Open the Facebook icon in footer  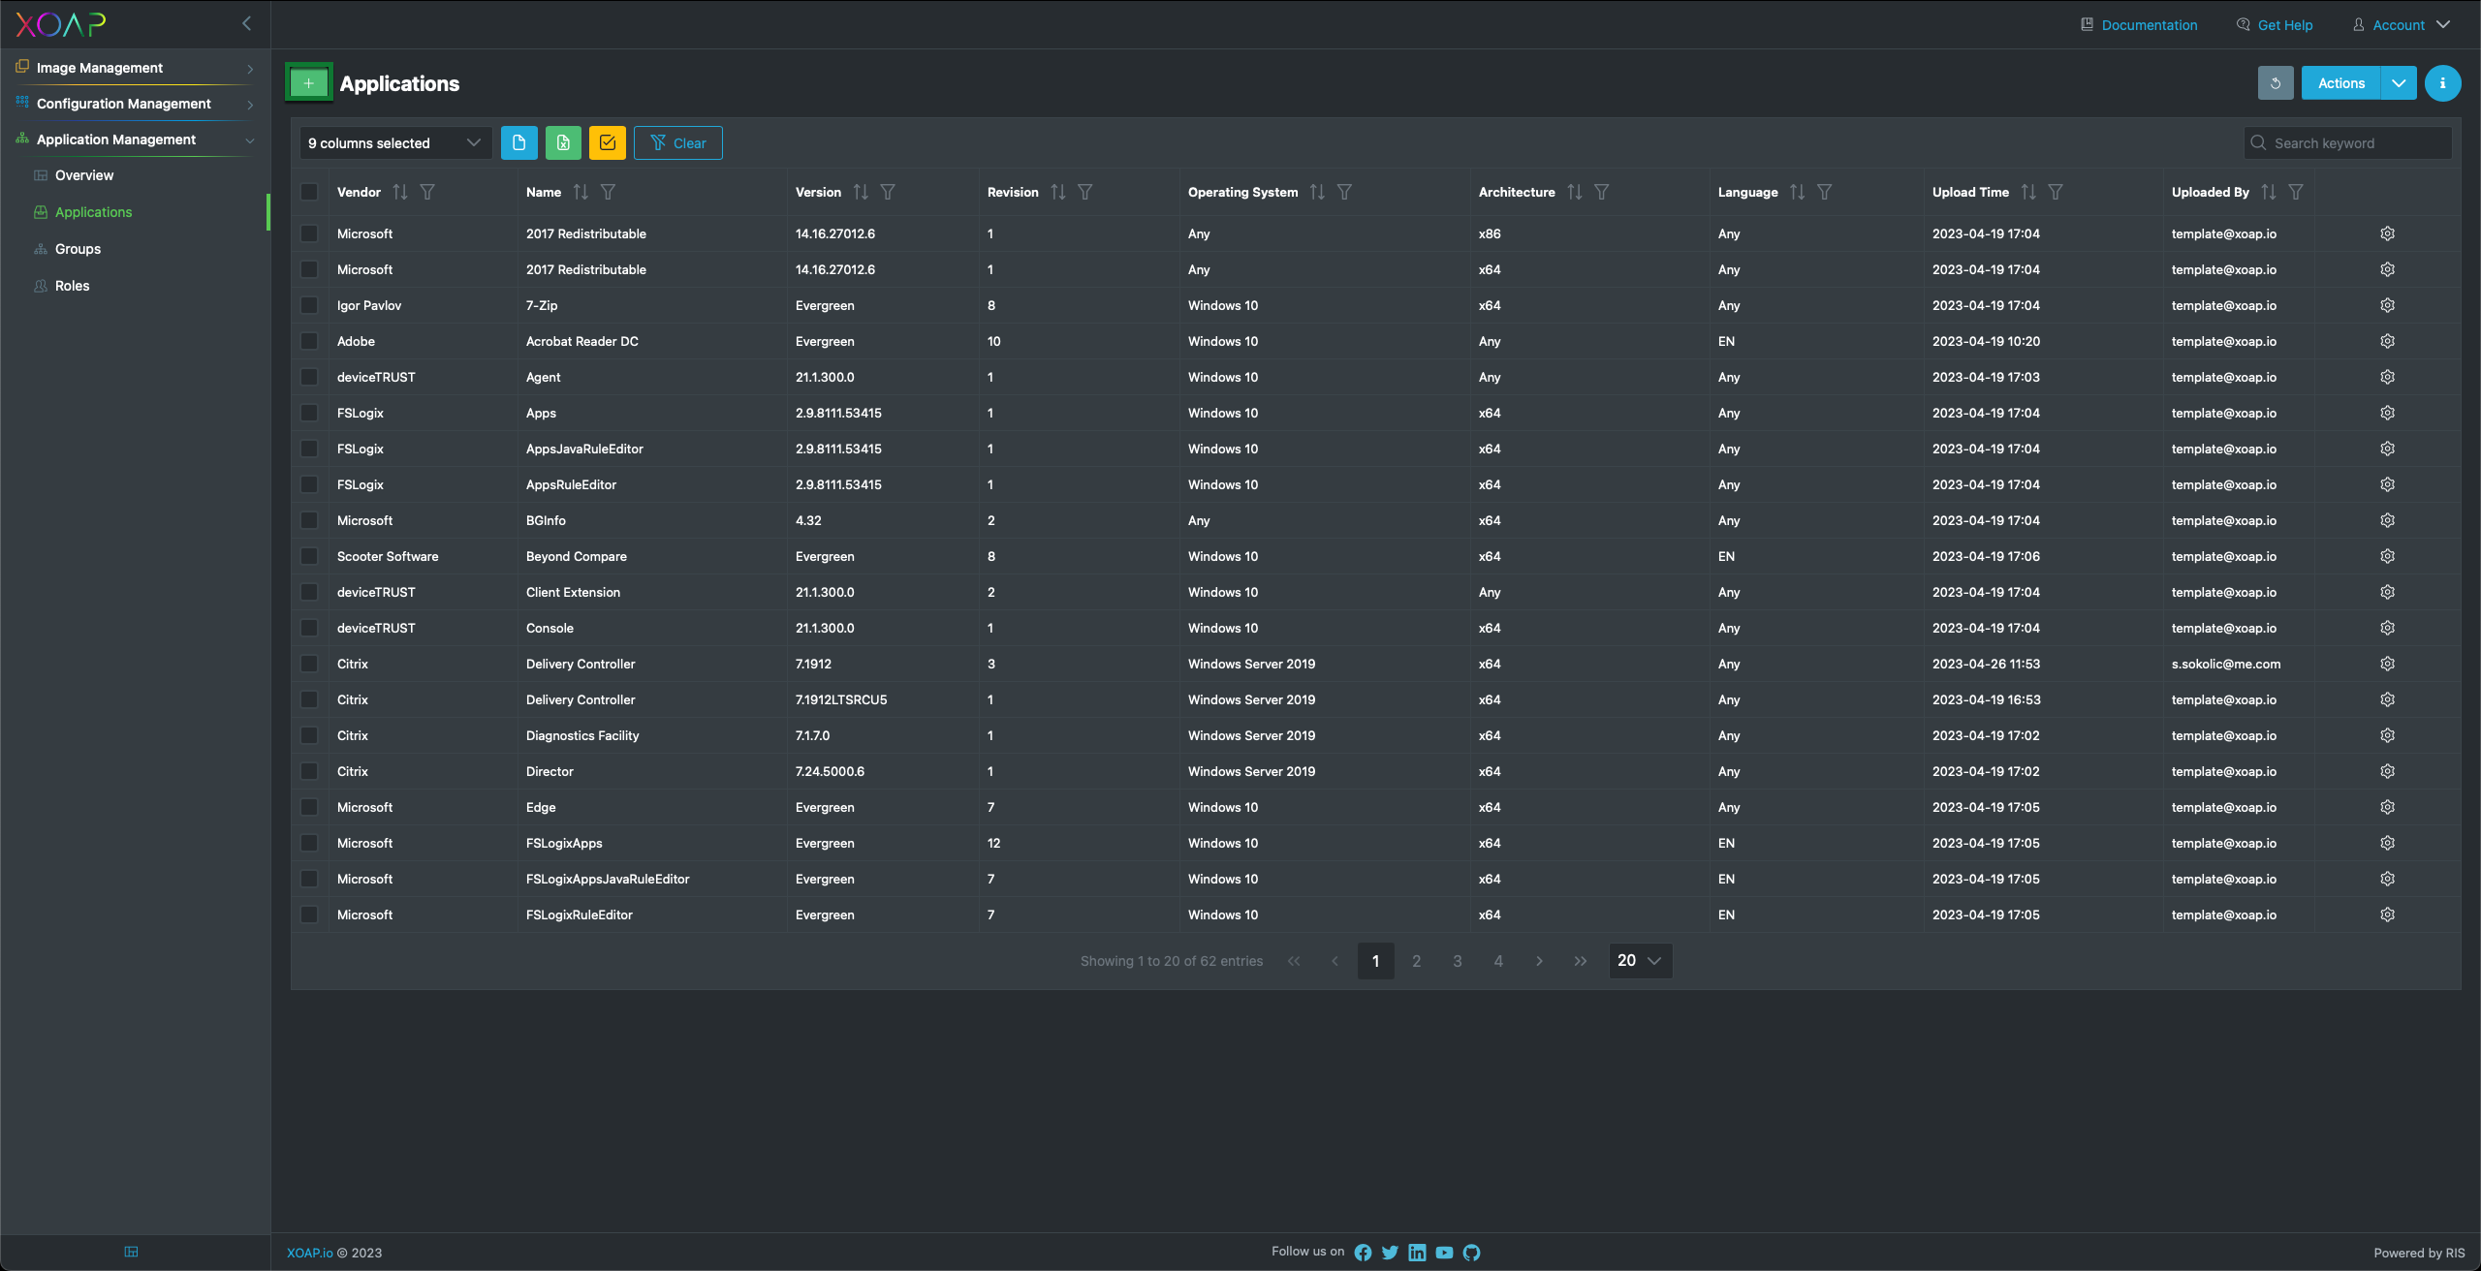(1363, 1253)
